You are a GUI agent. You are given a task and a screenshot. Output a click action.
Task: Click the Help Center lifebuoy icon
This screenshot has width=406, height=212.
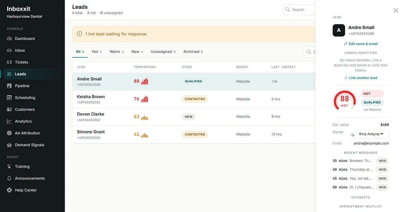point(9,190)
